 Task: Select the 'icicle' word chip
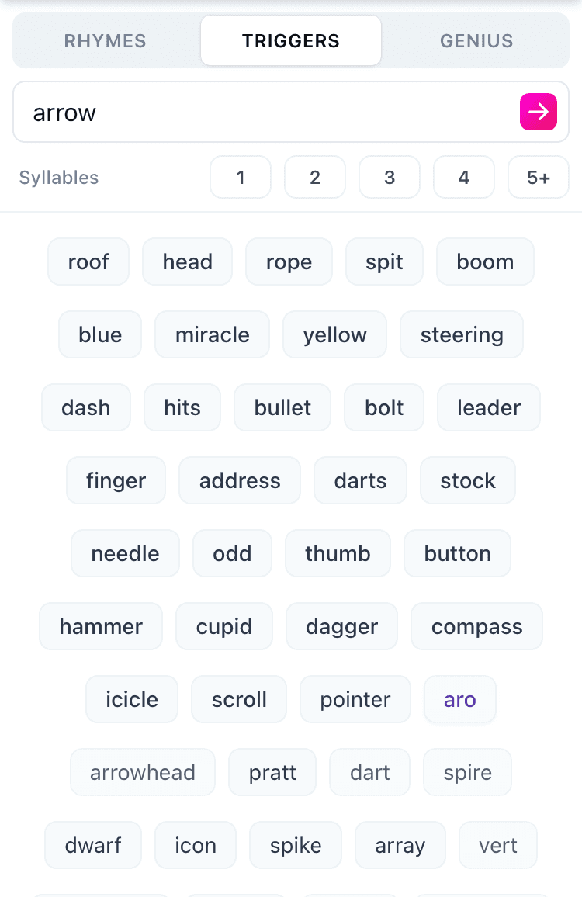pos(132,699)
